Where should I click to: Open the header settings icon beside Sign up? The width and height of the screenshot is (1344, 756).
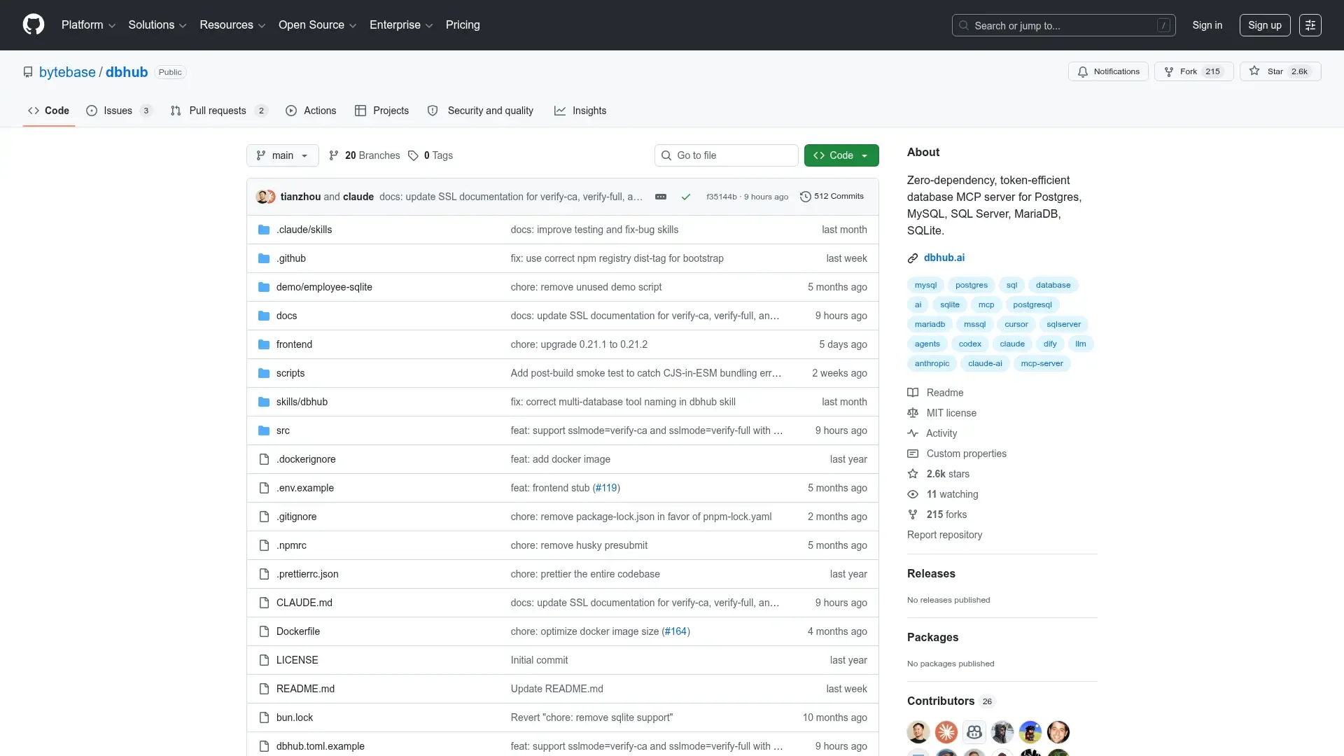click(1310, 25)
